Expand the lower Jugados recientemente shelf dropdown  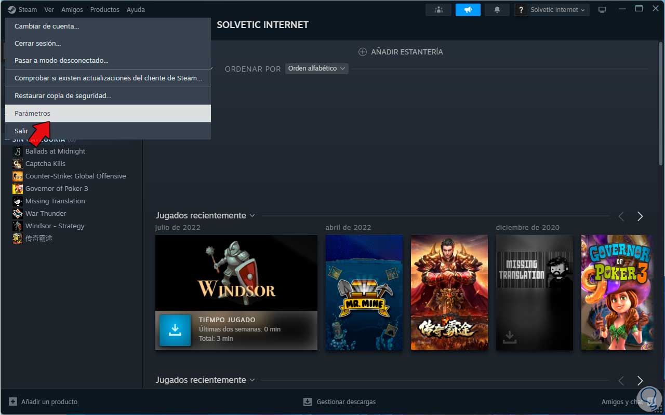(x=252, y=380)
